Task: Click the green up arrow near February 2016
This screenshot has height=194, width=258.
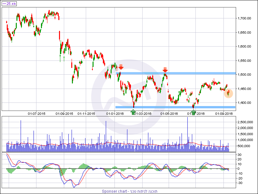Action: point(133,112)
